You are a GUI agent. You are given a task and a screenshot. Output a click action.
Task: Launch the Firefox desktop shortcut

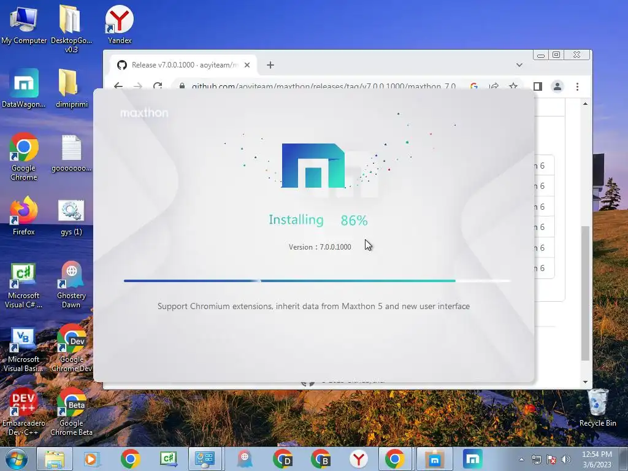(24, 216)
